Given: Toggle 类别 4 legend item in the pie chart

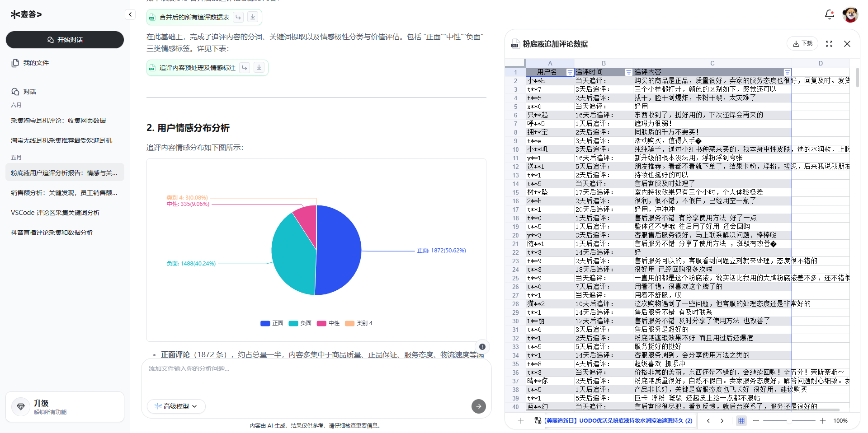Looking at the screenshot, I should coord(359,323).
